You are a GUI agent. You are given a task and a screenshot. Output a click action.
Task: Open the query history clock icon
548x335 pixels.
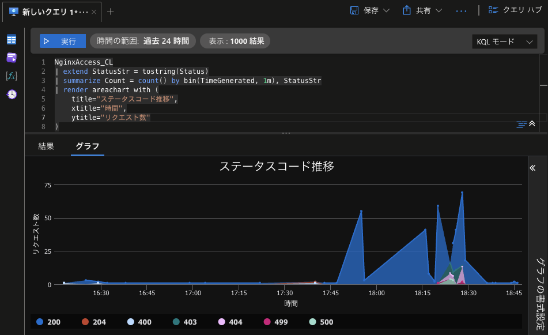(x=12, y=94)
